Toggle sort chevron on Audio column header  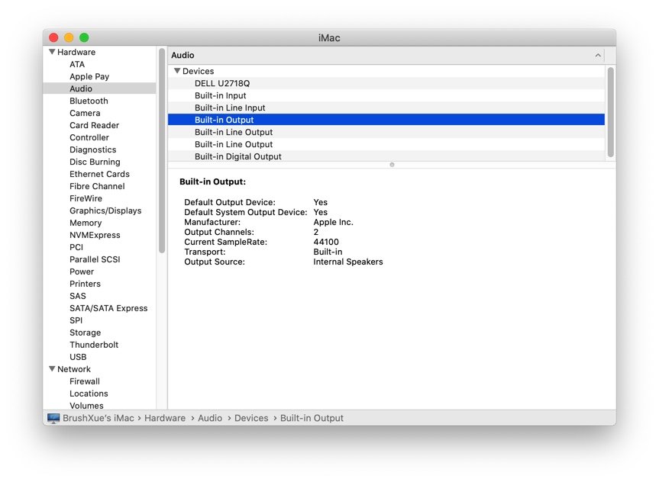coord(598,56)
